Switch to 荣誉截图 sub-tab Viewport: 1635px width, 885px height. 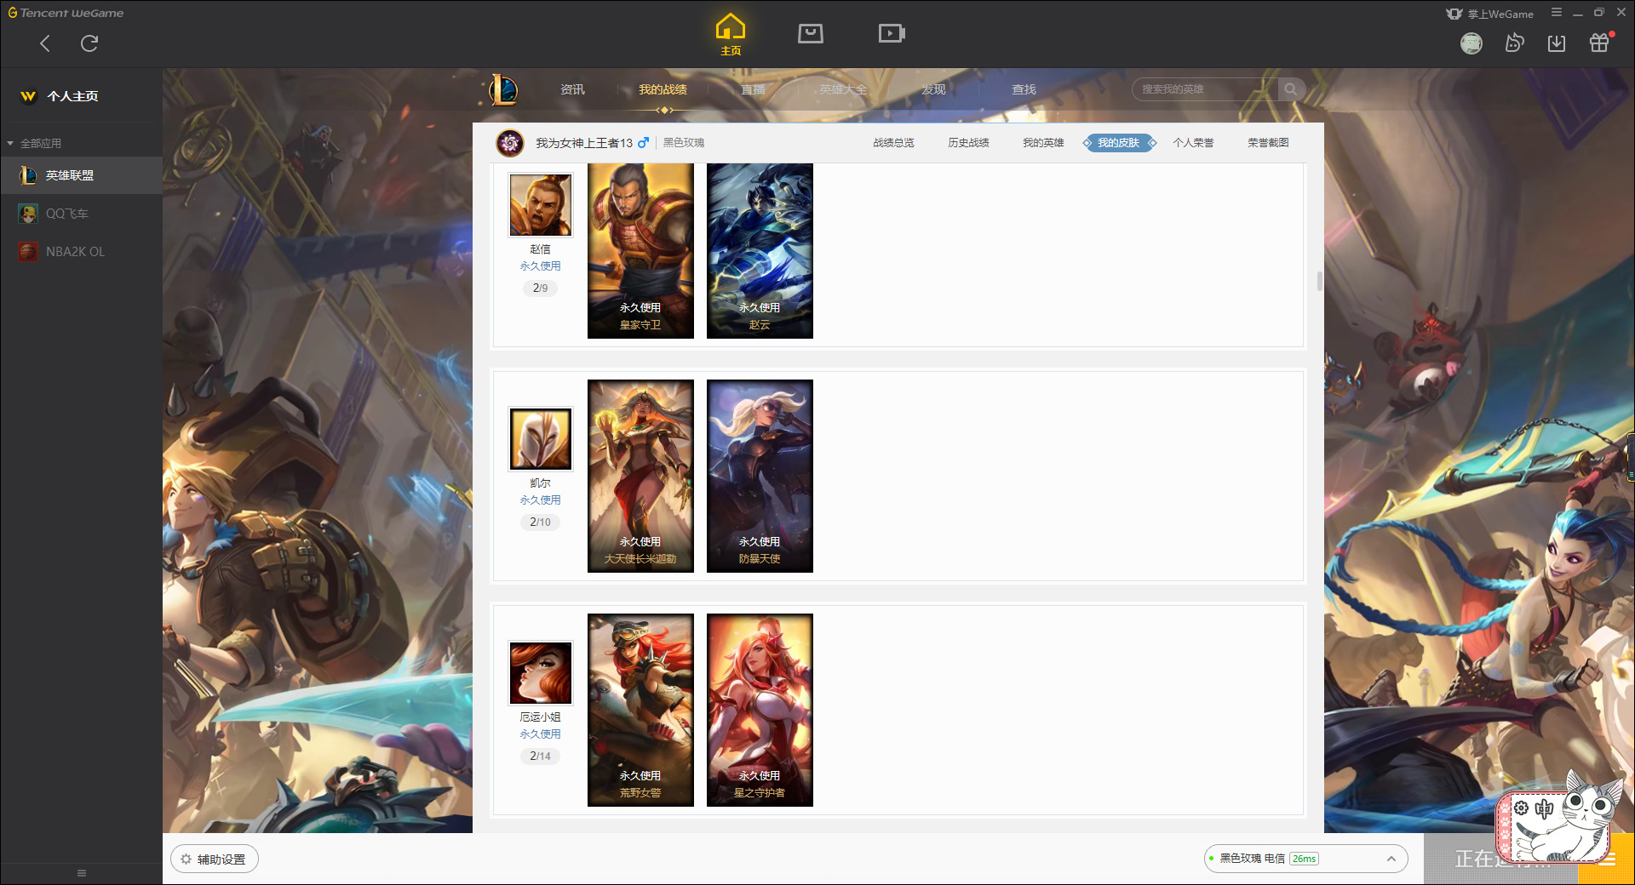pyautogui.click(x=1268, y=143)
